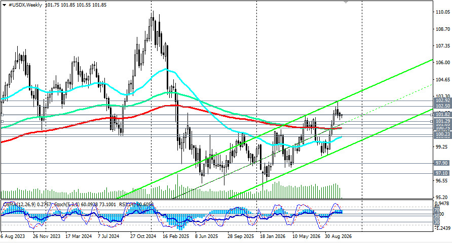452x243 pixels.
Task: Select the 101.82 level price tag
Action: [x=442, y=115]
